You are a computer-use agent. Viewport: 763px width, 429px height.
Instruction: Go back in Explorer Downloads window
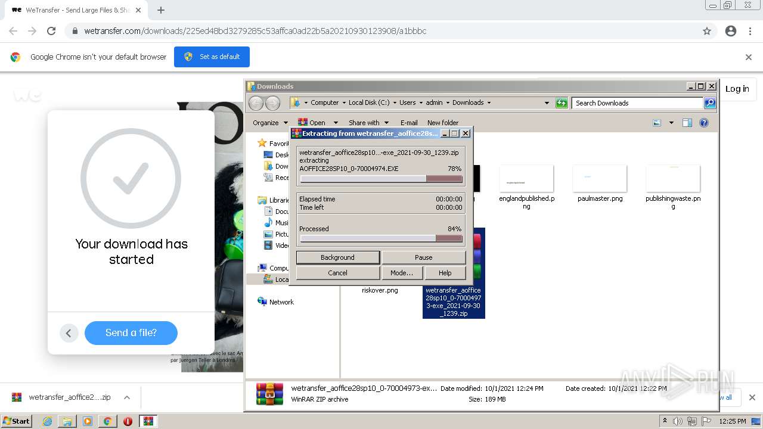point(256,103)
